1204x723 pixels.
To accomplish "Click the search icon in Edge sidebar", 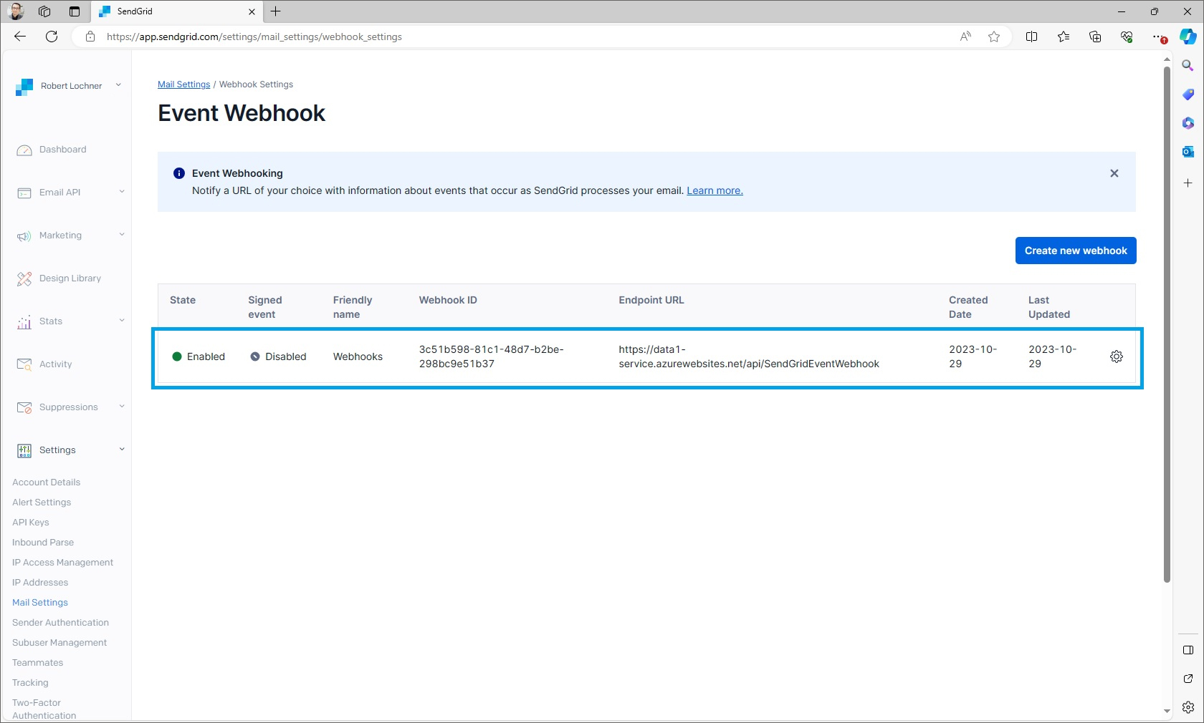I will pyautogui.click(x=1188, y=66).
